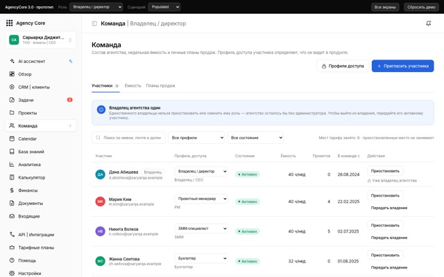Image resolution: width=444 pixels, height=277 pixels.
Task: Open the Сценарий dropdown Populated
Action: [164, 7]
